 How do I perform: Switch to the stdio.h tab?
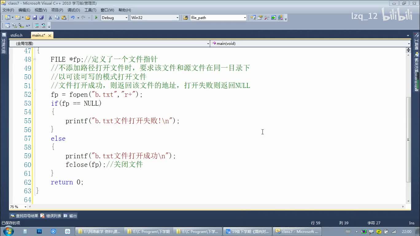[x=16, y=35]
